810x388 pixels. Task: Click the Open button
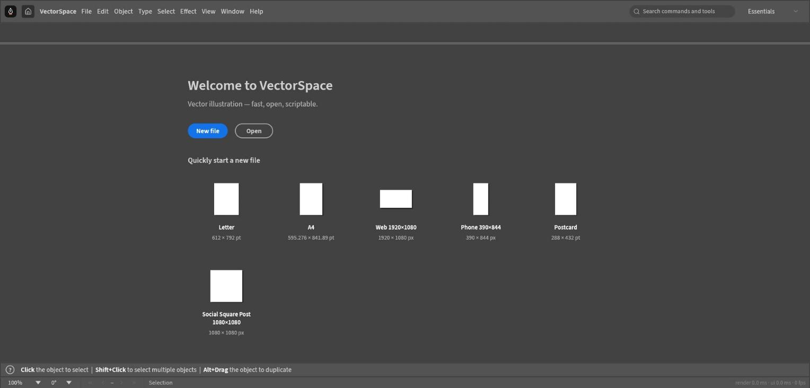click(254, 131)
